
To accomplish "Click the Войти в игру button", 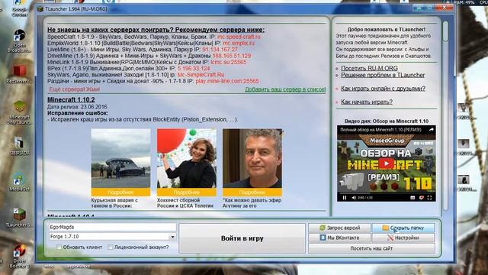I will [242, 238].
